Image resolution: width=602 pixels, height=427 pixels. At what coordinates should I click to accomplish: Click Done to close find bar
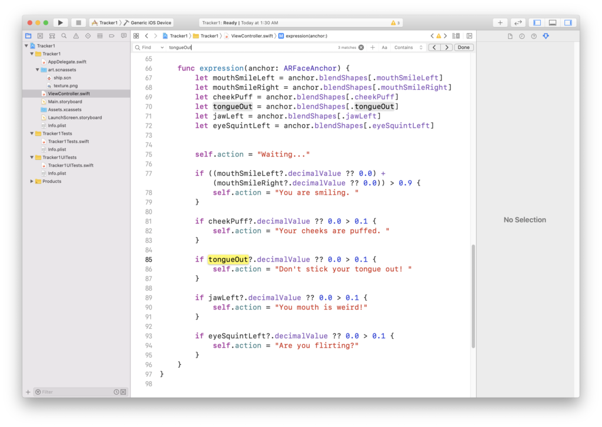coord(463,47)
